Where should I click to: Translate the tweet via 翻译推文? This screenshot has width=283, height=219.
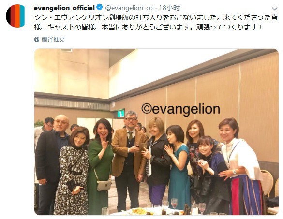pos(53,39)
